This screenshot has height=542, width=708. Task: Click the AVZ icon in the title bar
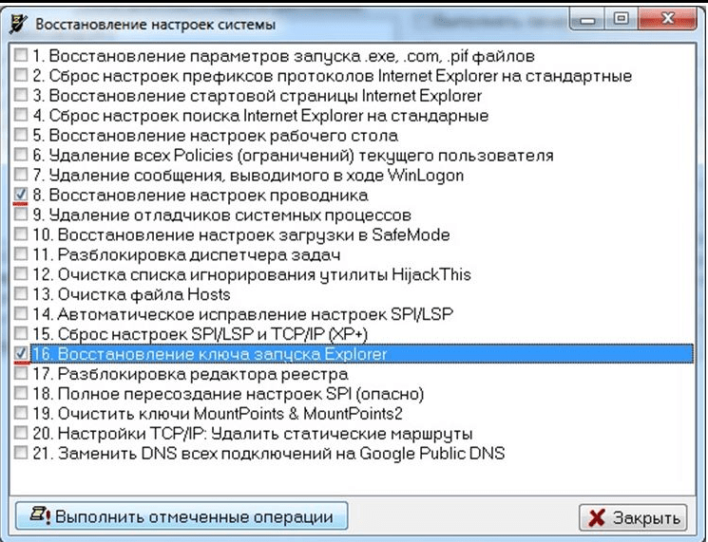tap(18, 24)
